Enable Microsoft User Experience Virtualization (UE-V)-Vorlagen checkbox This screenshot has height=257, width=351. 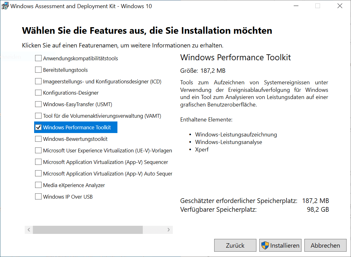click(38, 151)
